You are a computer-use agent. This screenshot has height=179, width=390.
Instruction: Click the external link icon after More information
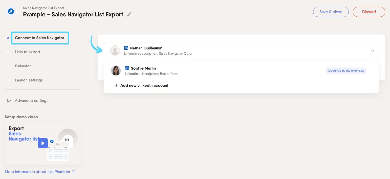pyautogui.click(x=74, y=172)
